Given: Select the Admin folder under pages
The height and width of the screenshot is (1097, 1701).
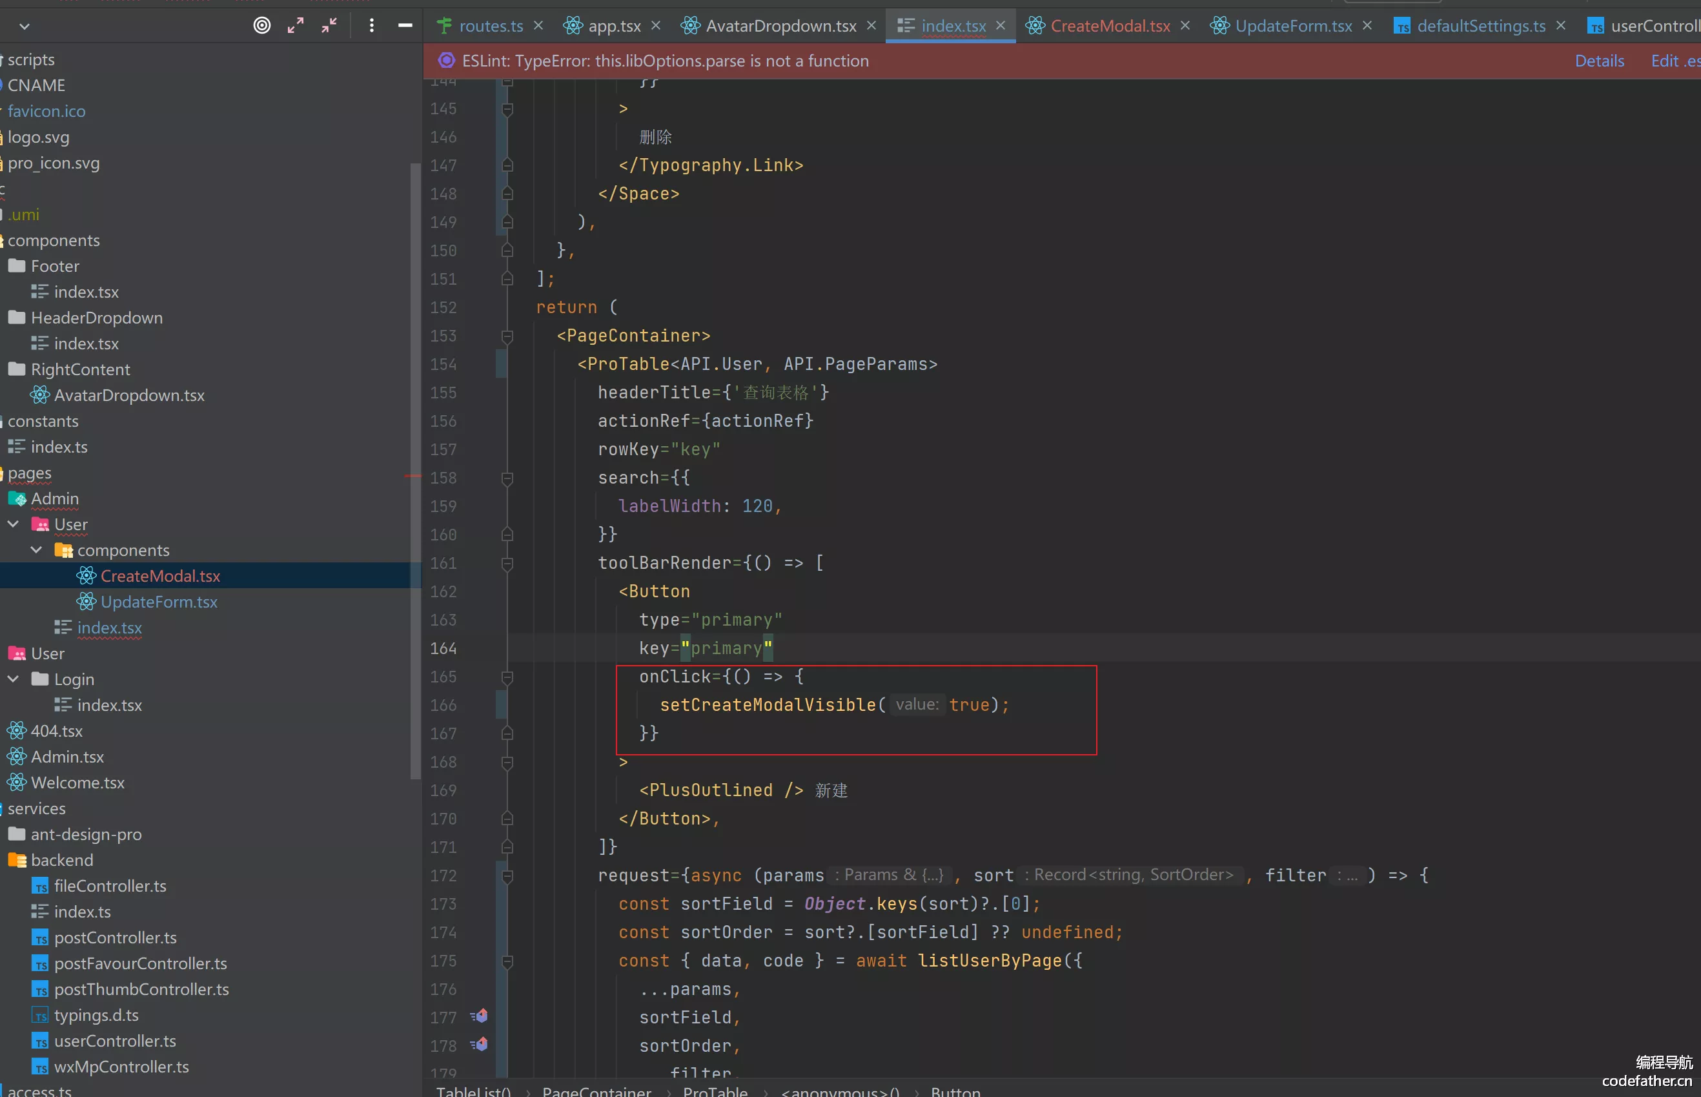Looking at the screenshot, I should pyautogui.click(x=54, y=498).
